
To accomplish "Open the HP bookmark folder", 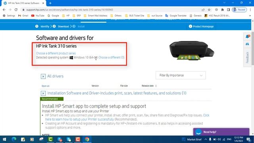I will [66, 15].
